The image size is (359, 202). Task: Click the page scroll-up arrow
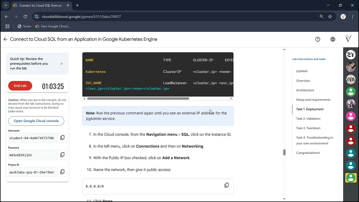284,49
